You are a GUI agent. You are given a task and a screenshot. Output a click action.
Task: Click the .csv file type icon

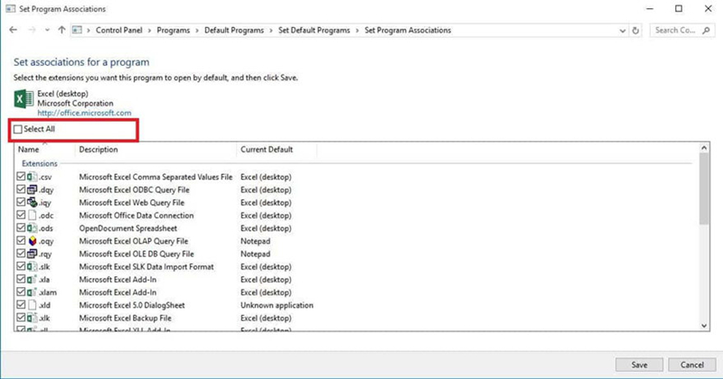pyautogui.click(x=33, y=177)
